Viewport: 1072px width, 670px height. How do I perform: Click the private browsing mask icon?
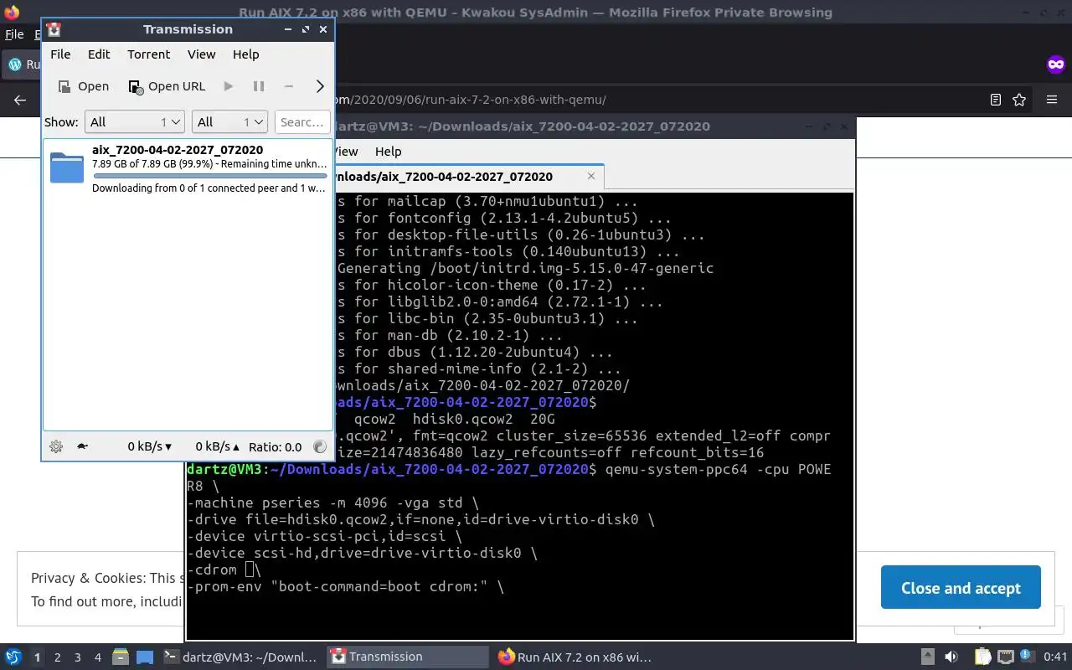click(1055, 64)
